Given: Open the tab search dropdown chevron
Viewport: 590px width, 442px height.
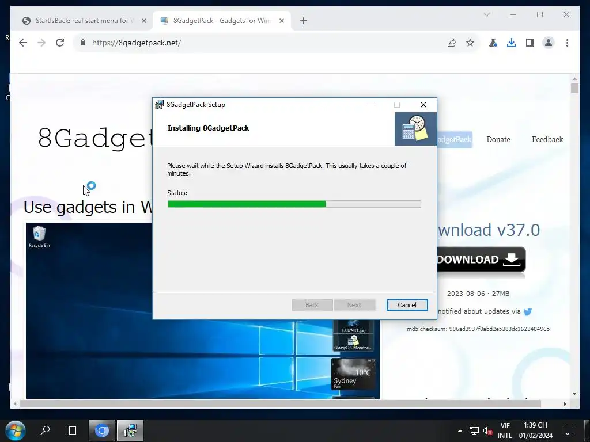Looking at the screenshot, I should [x=486, y=14].
